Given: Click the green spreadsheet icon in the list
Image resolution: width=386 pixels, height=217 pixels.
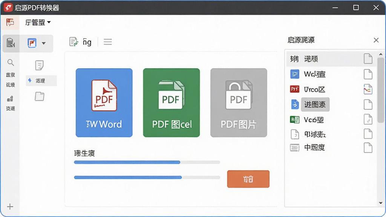Looking at the screenshot, I should click(295, 119).
